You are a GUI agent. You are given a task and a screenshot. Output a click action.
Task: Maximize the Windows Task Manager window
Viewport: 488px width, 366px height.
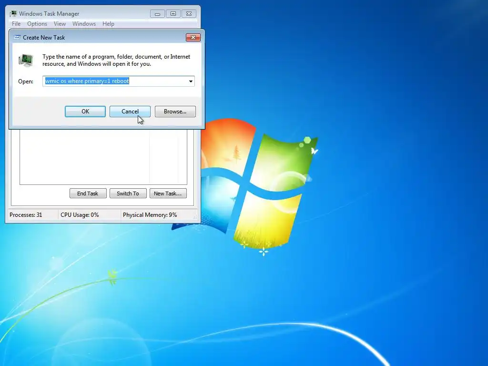click(x=173, y=14)
